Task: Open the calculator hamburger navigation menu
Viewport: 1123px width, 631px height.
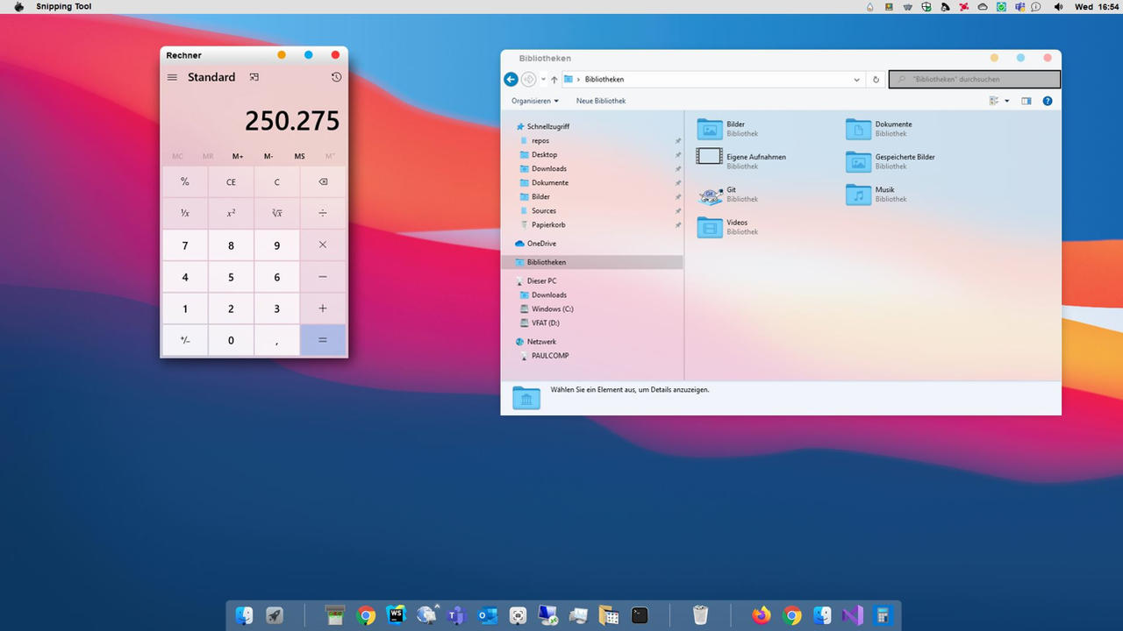Action: (x=172, y=77)
